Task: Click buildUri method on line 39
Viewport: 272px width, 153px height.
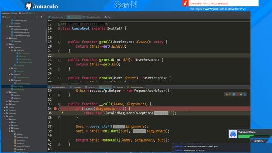Action: (x=111, y=131)
